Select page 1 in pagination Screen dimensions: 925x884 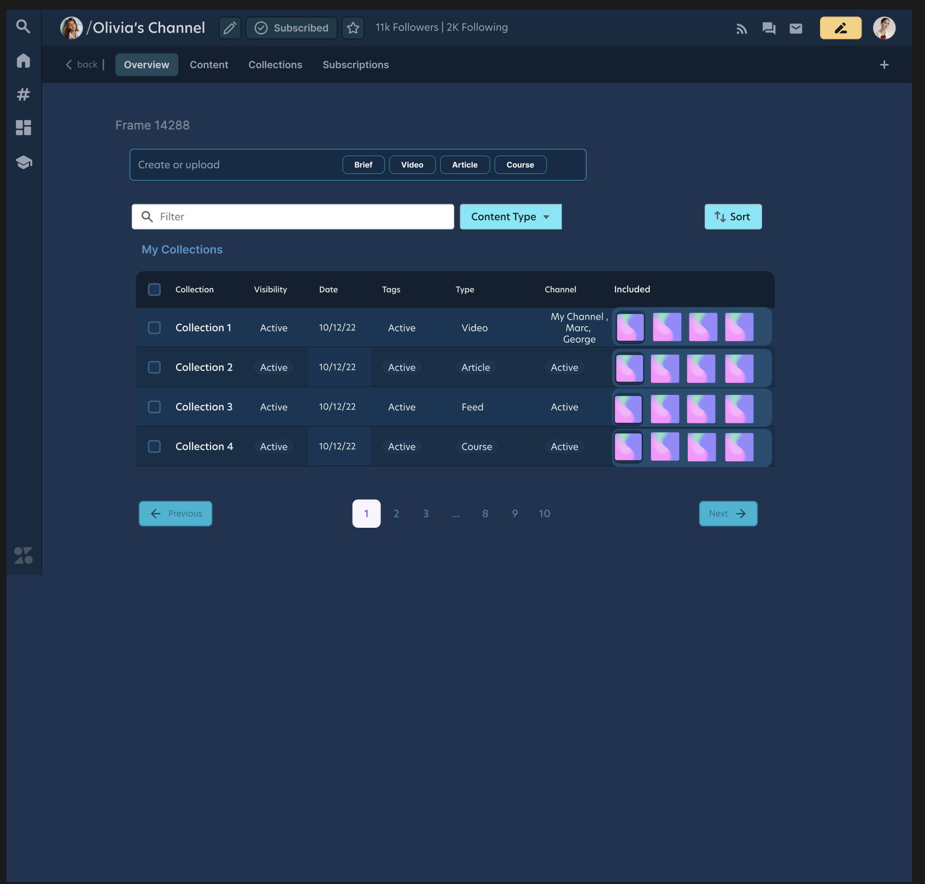tap(366, 514)
